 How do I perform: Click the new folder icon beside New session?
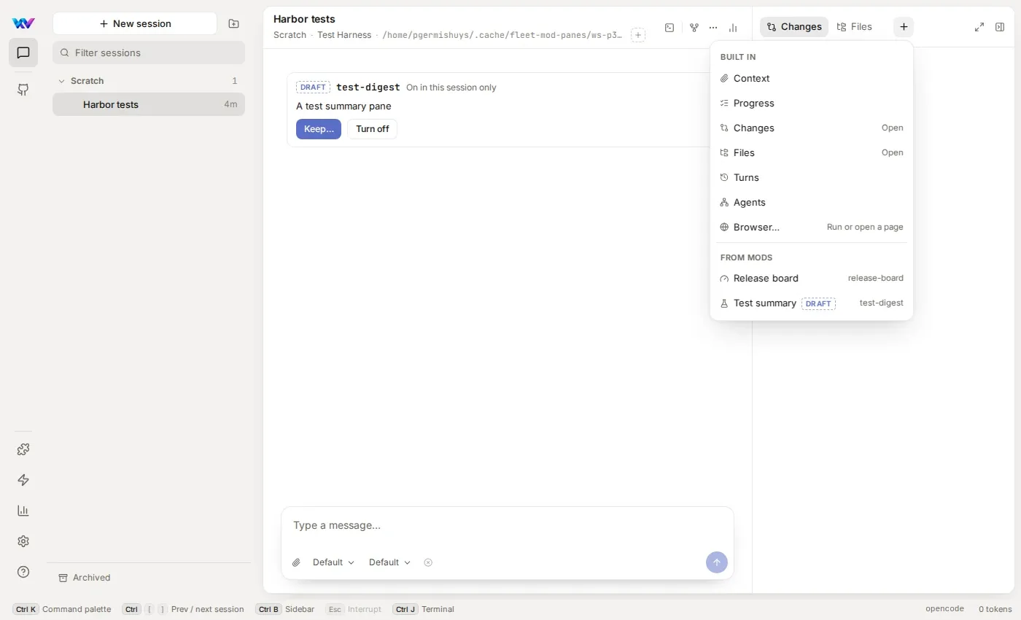[x=233, y=23]
